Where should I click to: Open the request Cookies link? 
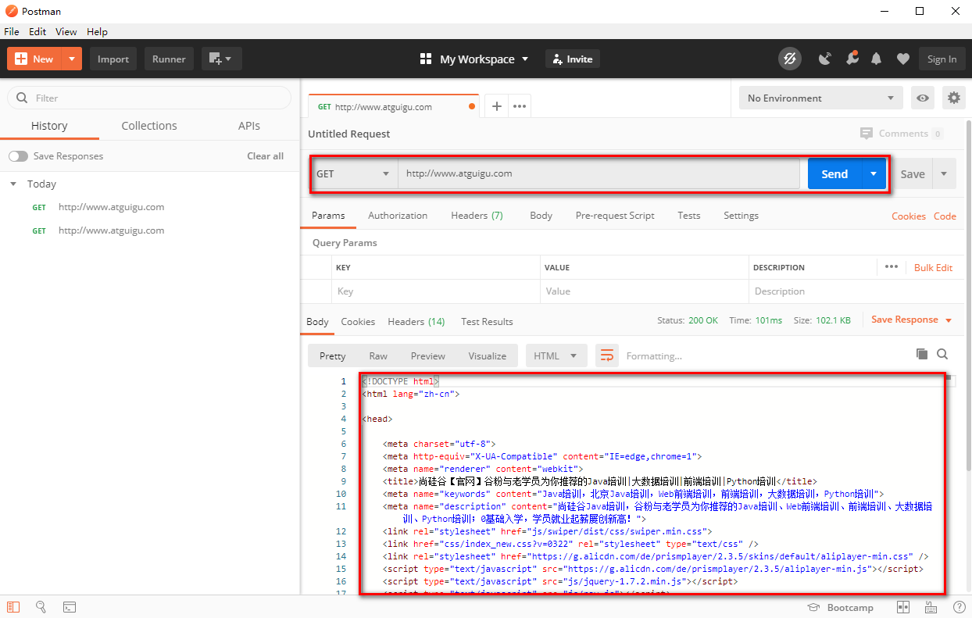(x=909, y=216)
